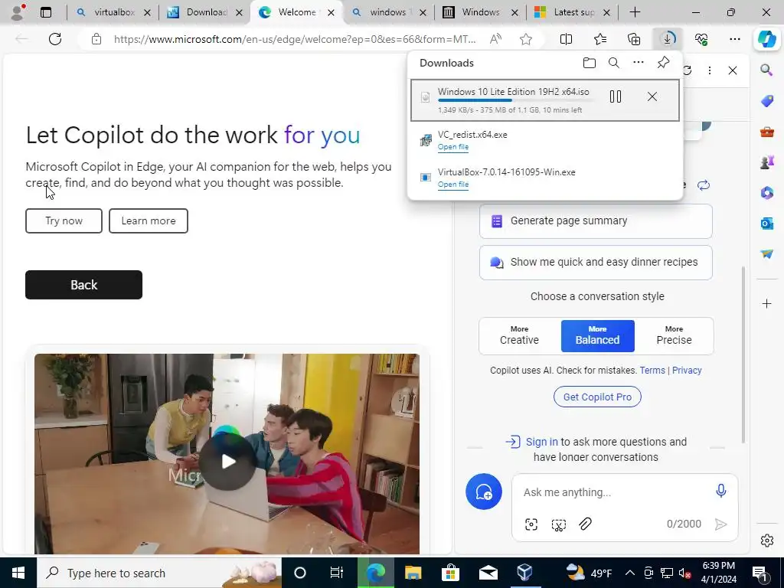Open the Copilot Privacy link
Image resolution: width=784 pixels, height=588 pixels.
pos(687,370)
